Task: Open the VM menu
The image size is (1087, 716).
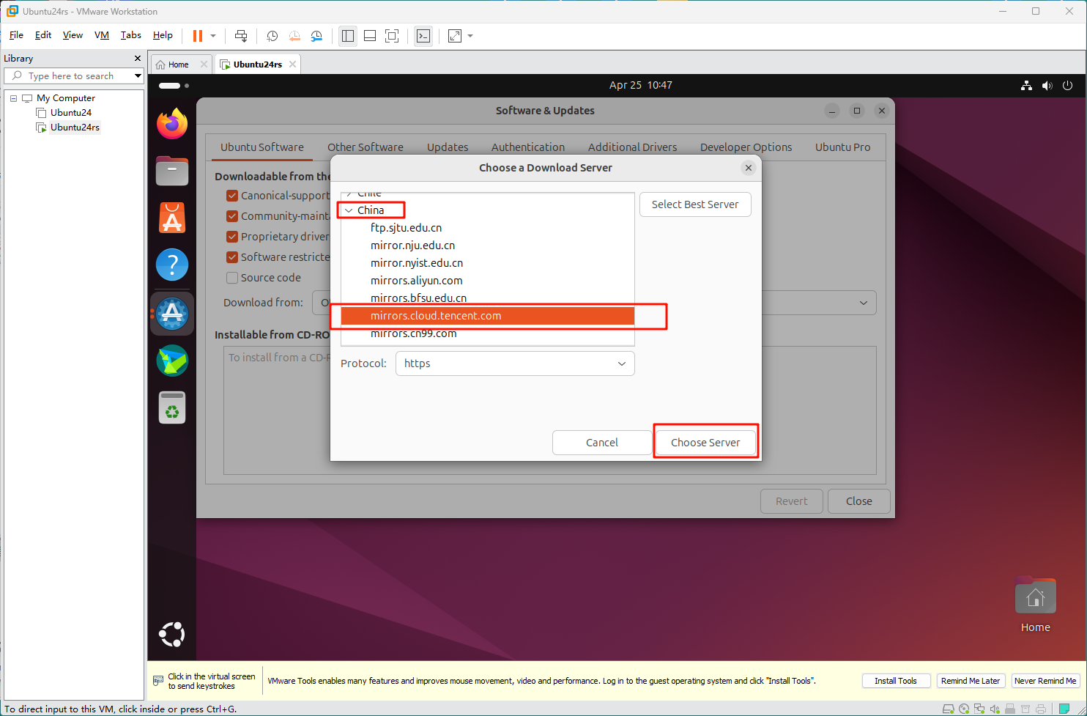Action: tap(102, 35)
